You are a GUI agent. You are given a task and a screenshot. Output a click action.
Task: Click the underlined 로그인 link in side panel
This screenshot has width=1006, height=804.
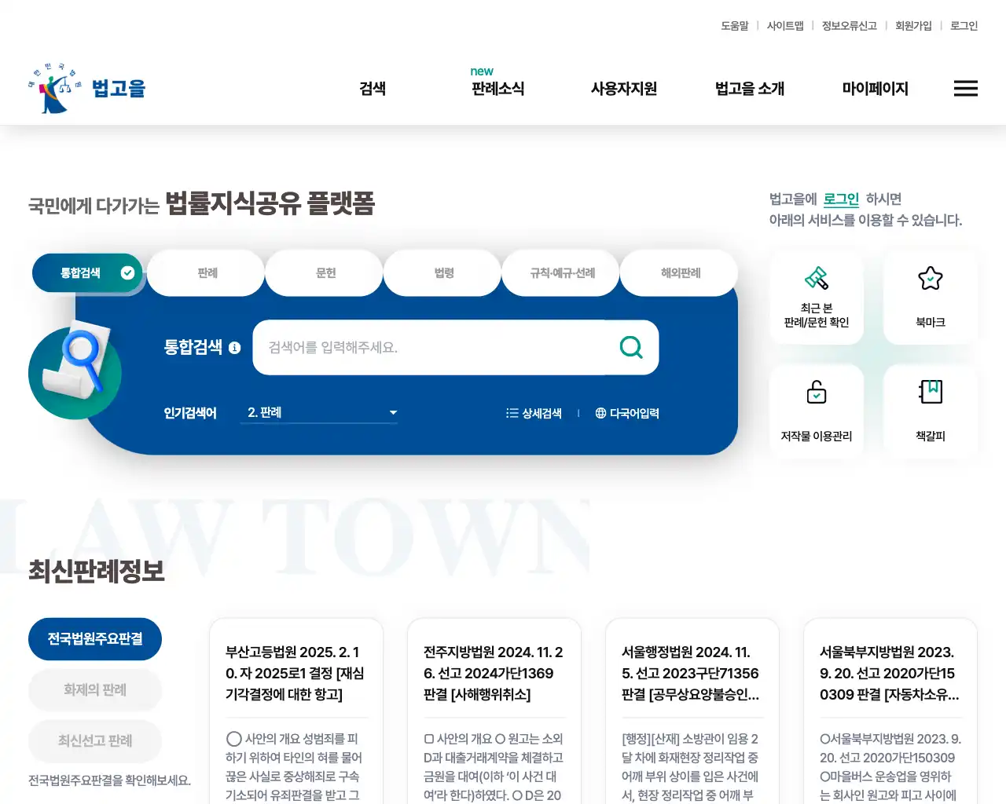tap(841, 199)
